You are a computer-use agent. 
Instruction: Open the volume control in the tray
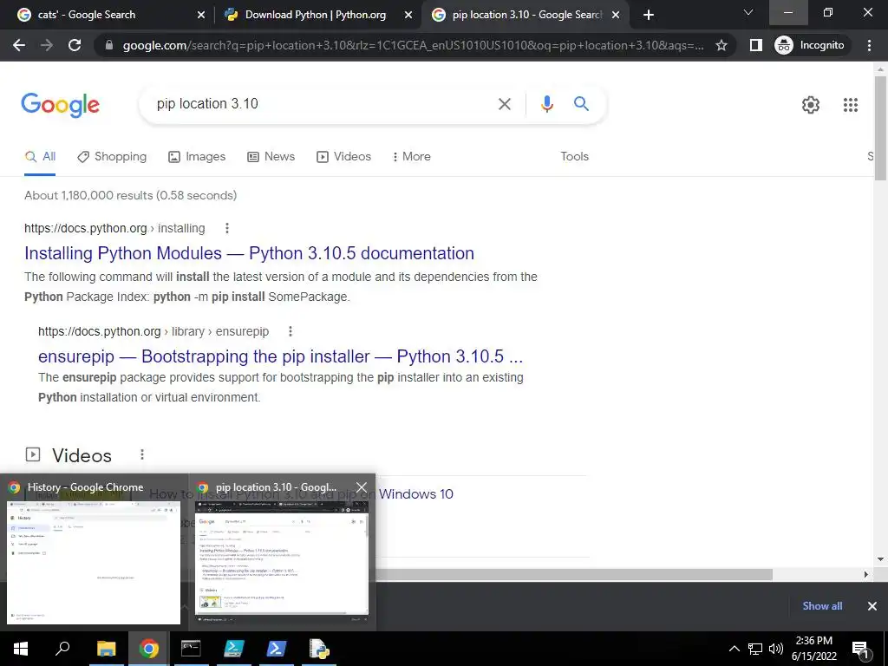click(776, 649)
